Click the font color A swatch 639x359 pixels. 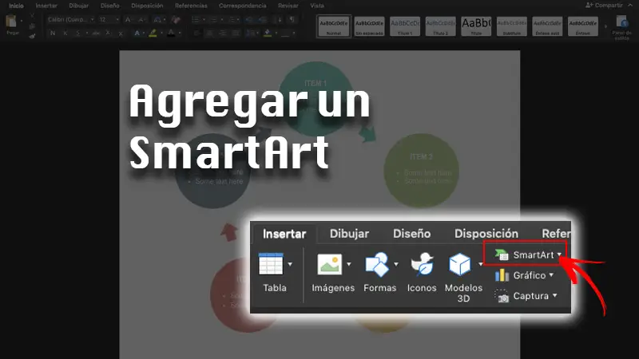[171, 33]
